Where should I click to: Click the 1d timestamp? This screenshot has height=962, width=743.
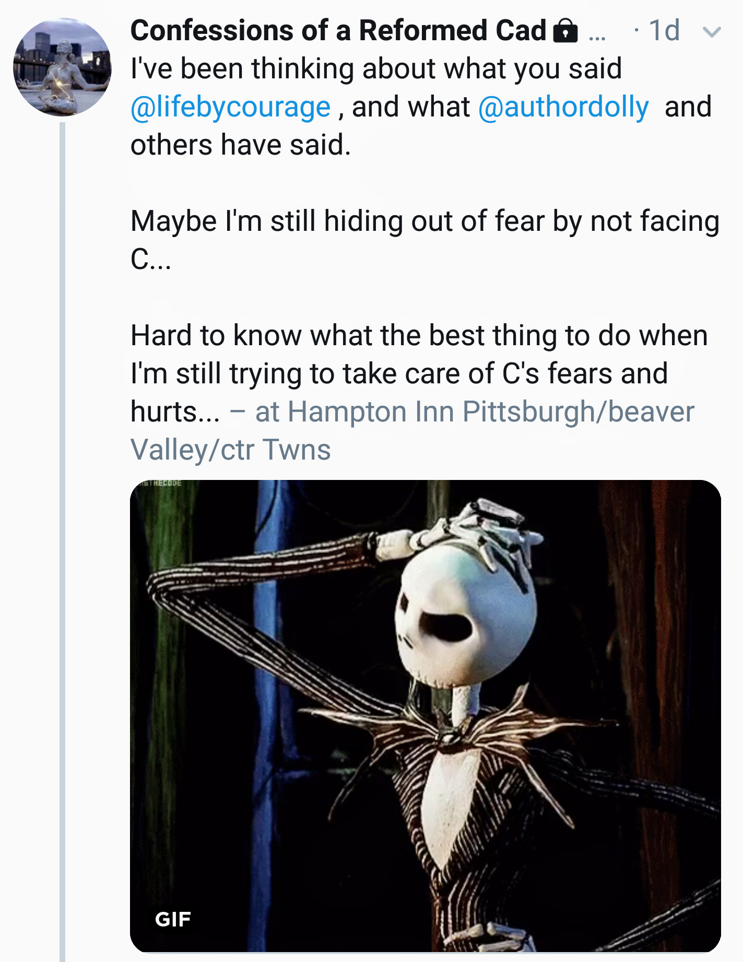click(x=664, y=30)
